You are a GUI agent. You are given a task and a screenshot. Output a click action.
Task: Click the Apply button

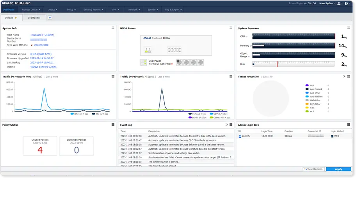pos(338,169)
